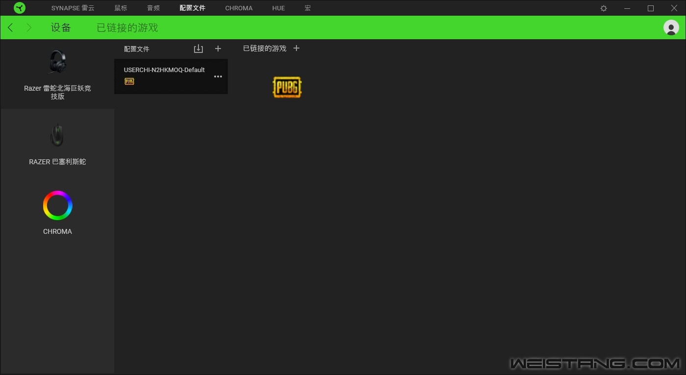Go forward with the right arrow
Screen dimensions: 686x375
28,27
